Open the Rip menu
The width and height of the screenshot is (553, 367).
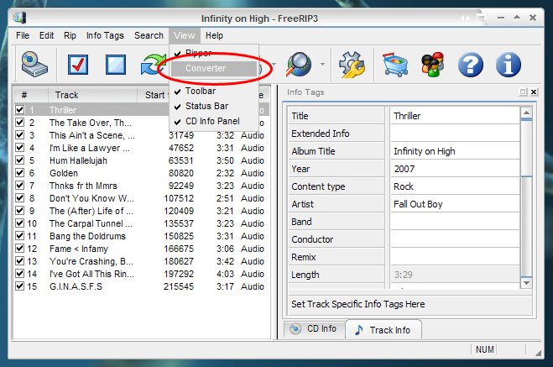coord(70,35)
